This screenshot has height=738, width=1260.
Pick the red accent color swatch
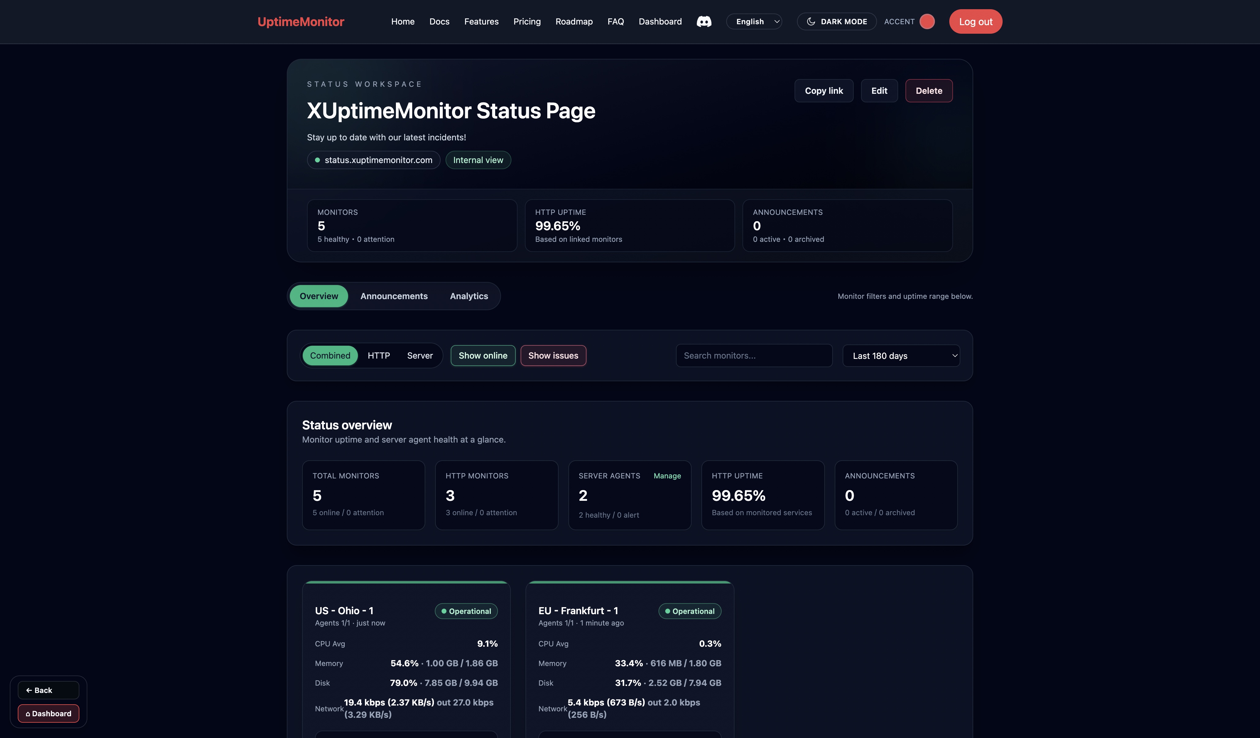(x=927, y=21)
